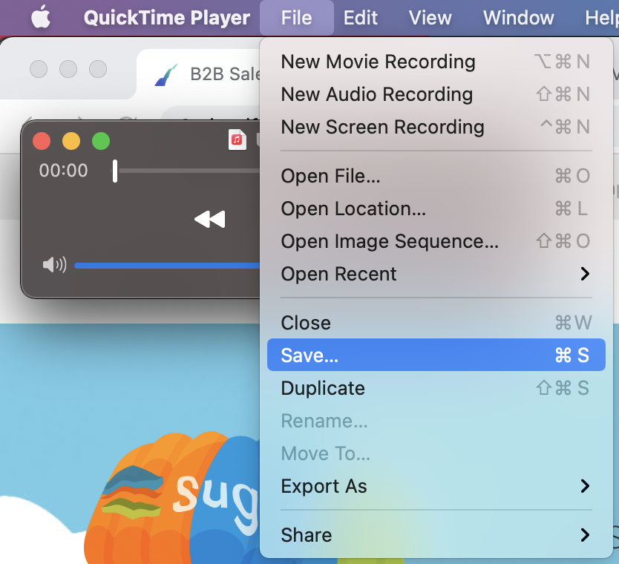
Task: Open the Edit menu
Action: click(360, 18)
